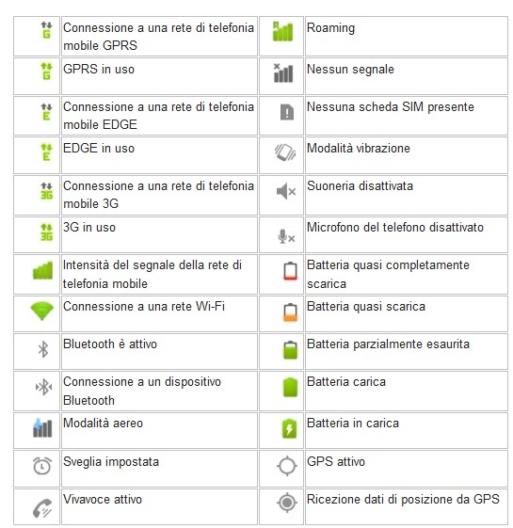Click the text 'Batteria carica'
Viewport: 513px width, 528px height.
[346, 382]
